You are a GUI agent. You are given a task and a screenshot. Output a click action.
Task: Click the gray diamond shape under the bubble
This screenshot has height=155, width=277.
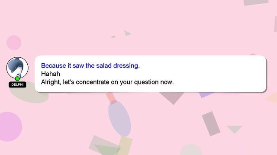[171, 98]
